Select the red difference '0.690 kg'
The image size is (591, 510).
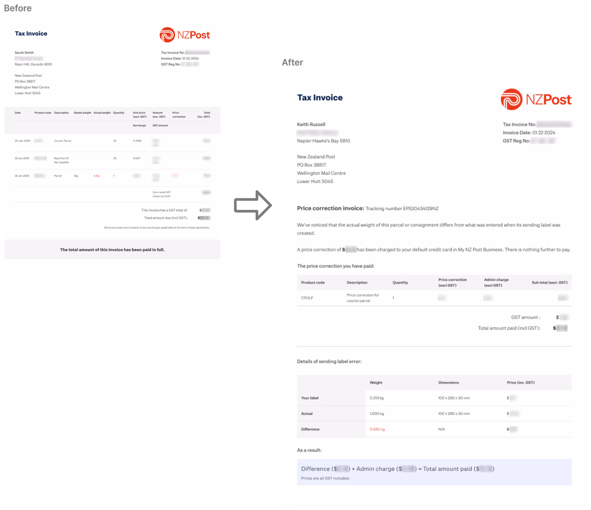click(x=377, y=429)
